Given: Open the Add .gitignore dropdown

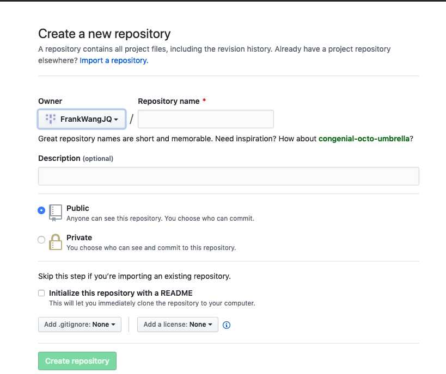Looking at the screenshot, I should [x=80, y=325].
